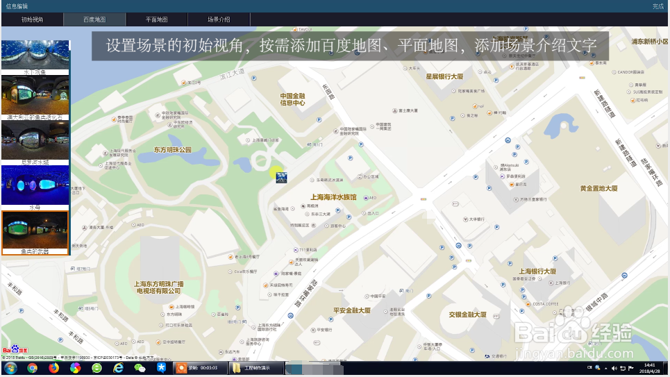Image resolution: width=670 pixels, height=377 pixels.
Task: Open the green 360 browser taskbar icon
Action: pos(97,368)
